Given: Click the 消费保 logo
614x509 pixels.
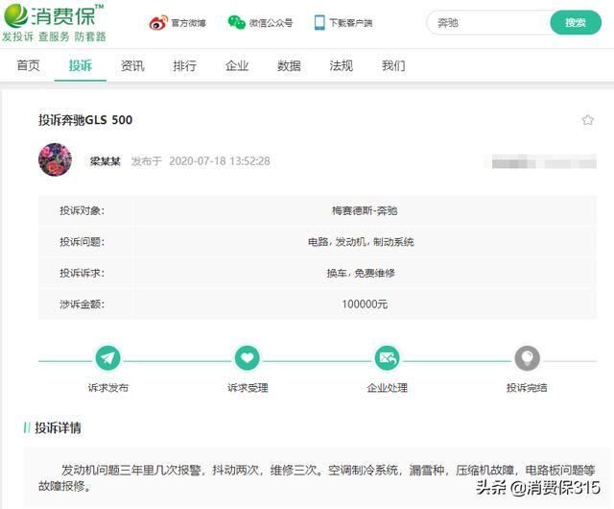Looking at the screenshot, I should 54,15.
